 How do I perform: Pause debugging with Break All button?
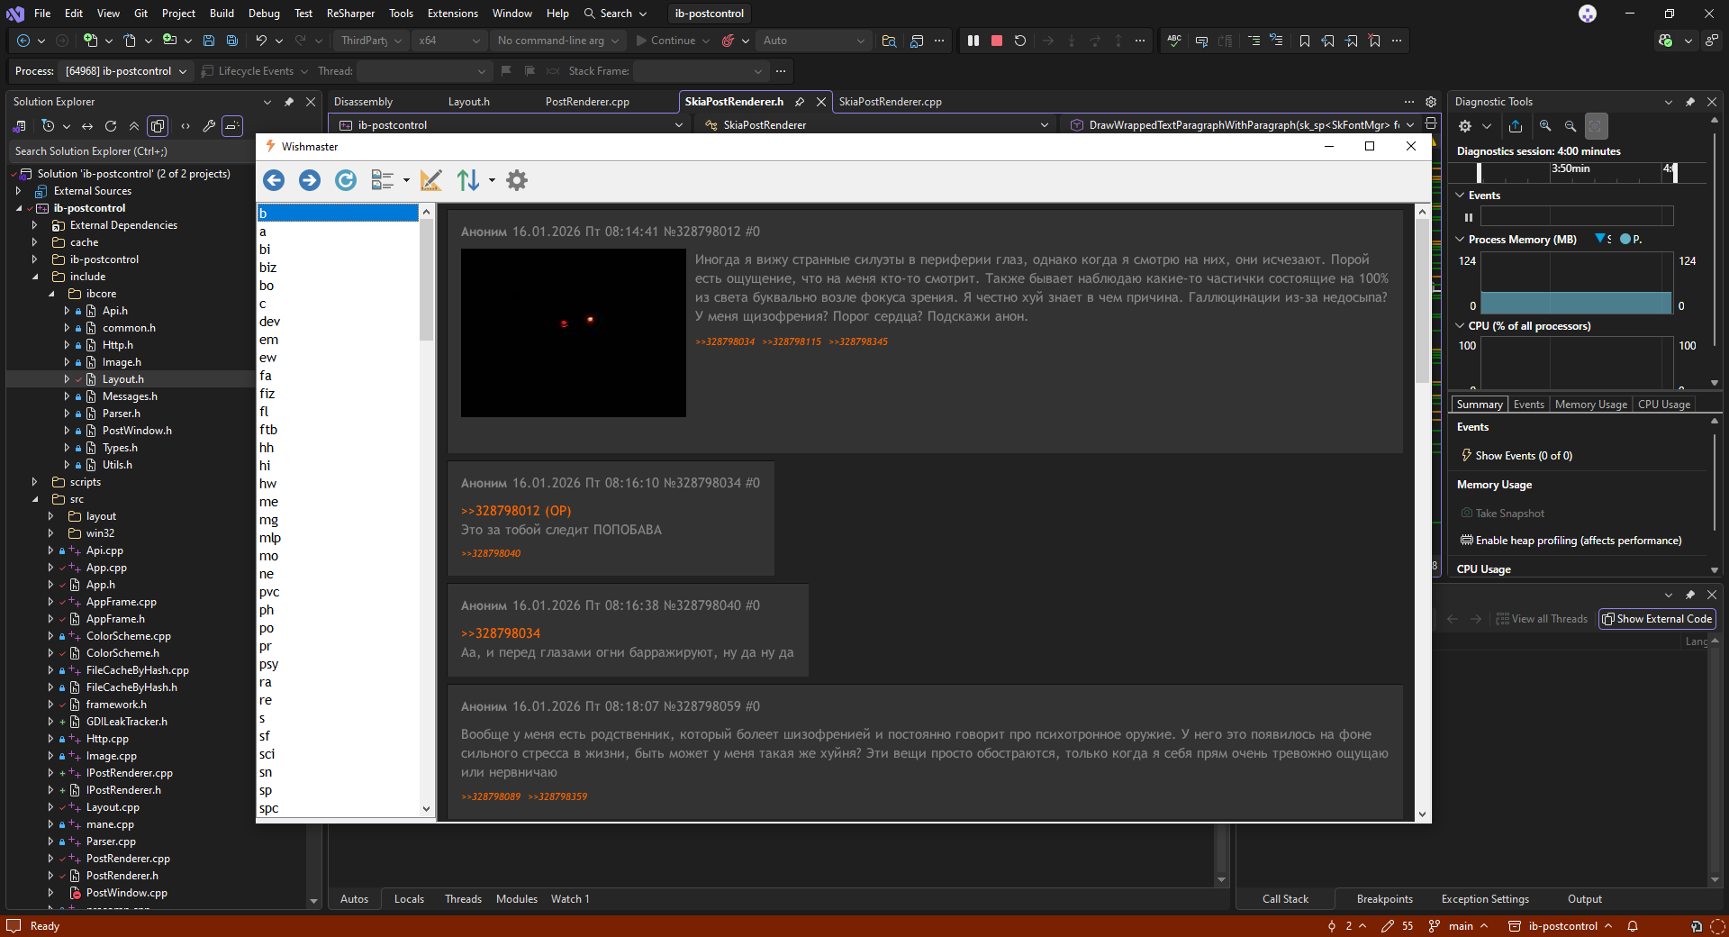[x=973, y=41]
